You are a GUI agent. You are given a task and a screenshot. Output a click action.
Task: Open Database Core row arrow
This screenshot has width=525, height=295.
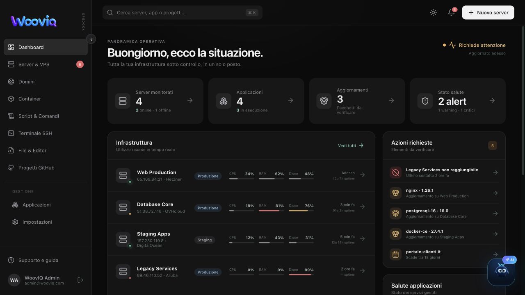(x=362, y=207)
